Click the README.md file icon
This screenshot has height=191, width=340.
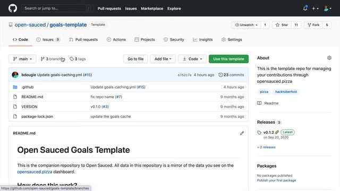pyautogui.click(x=15, y=97)
